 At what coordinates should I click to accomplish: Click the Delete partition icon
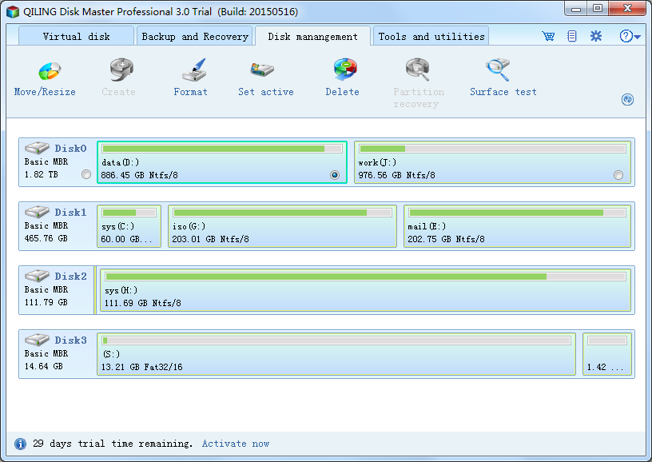click(342, 72)
